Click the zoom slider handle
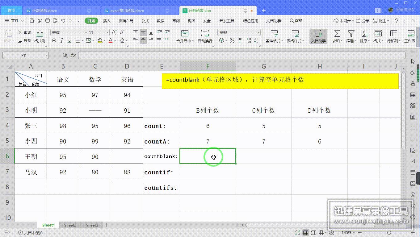Image resolution: width=420 pixels, height=237 pixels. pos(389,233)
